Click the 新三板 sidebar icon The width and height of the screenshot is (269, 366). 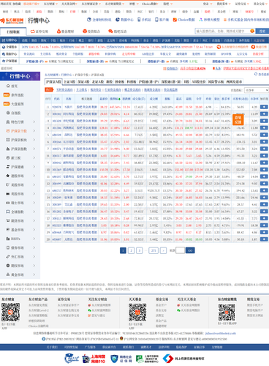click(x=8, y=158)
